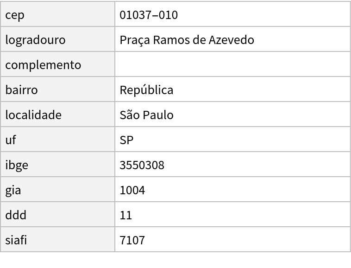Select the gia value 1004
The image size is (351, 268).
(132, 190)
